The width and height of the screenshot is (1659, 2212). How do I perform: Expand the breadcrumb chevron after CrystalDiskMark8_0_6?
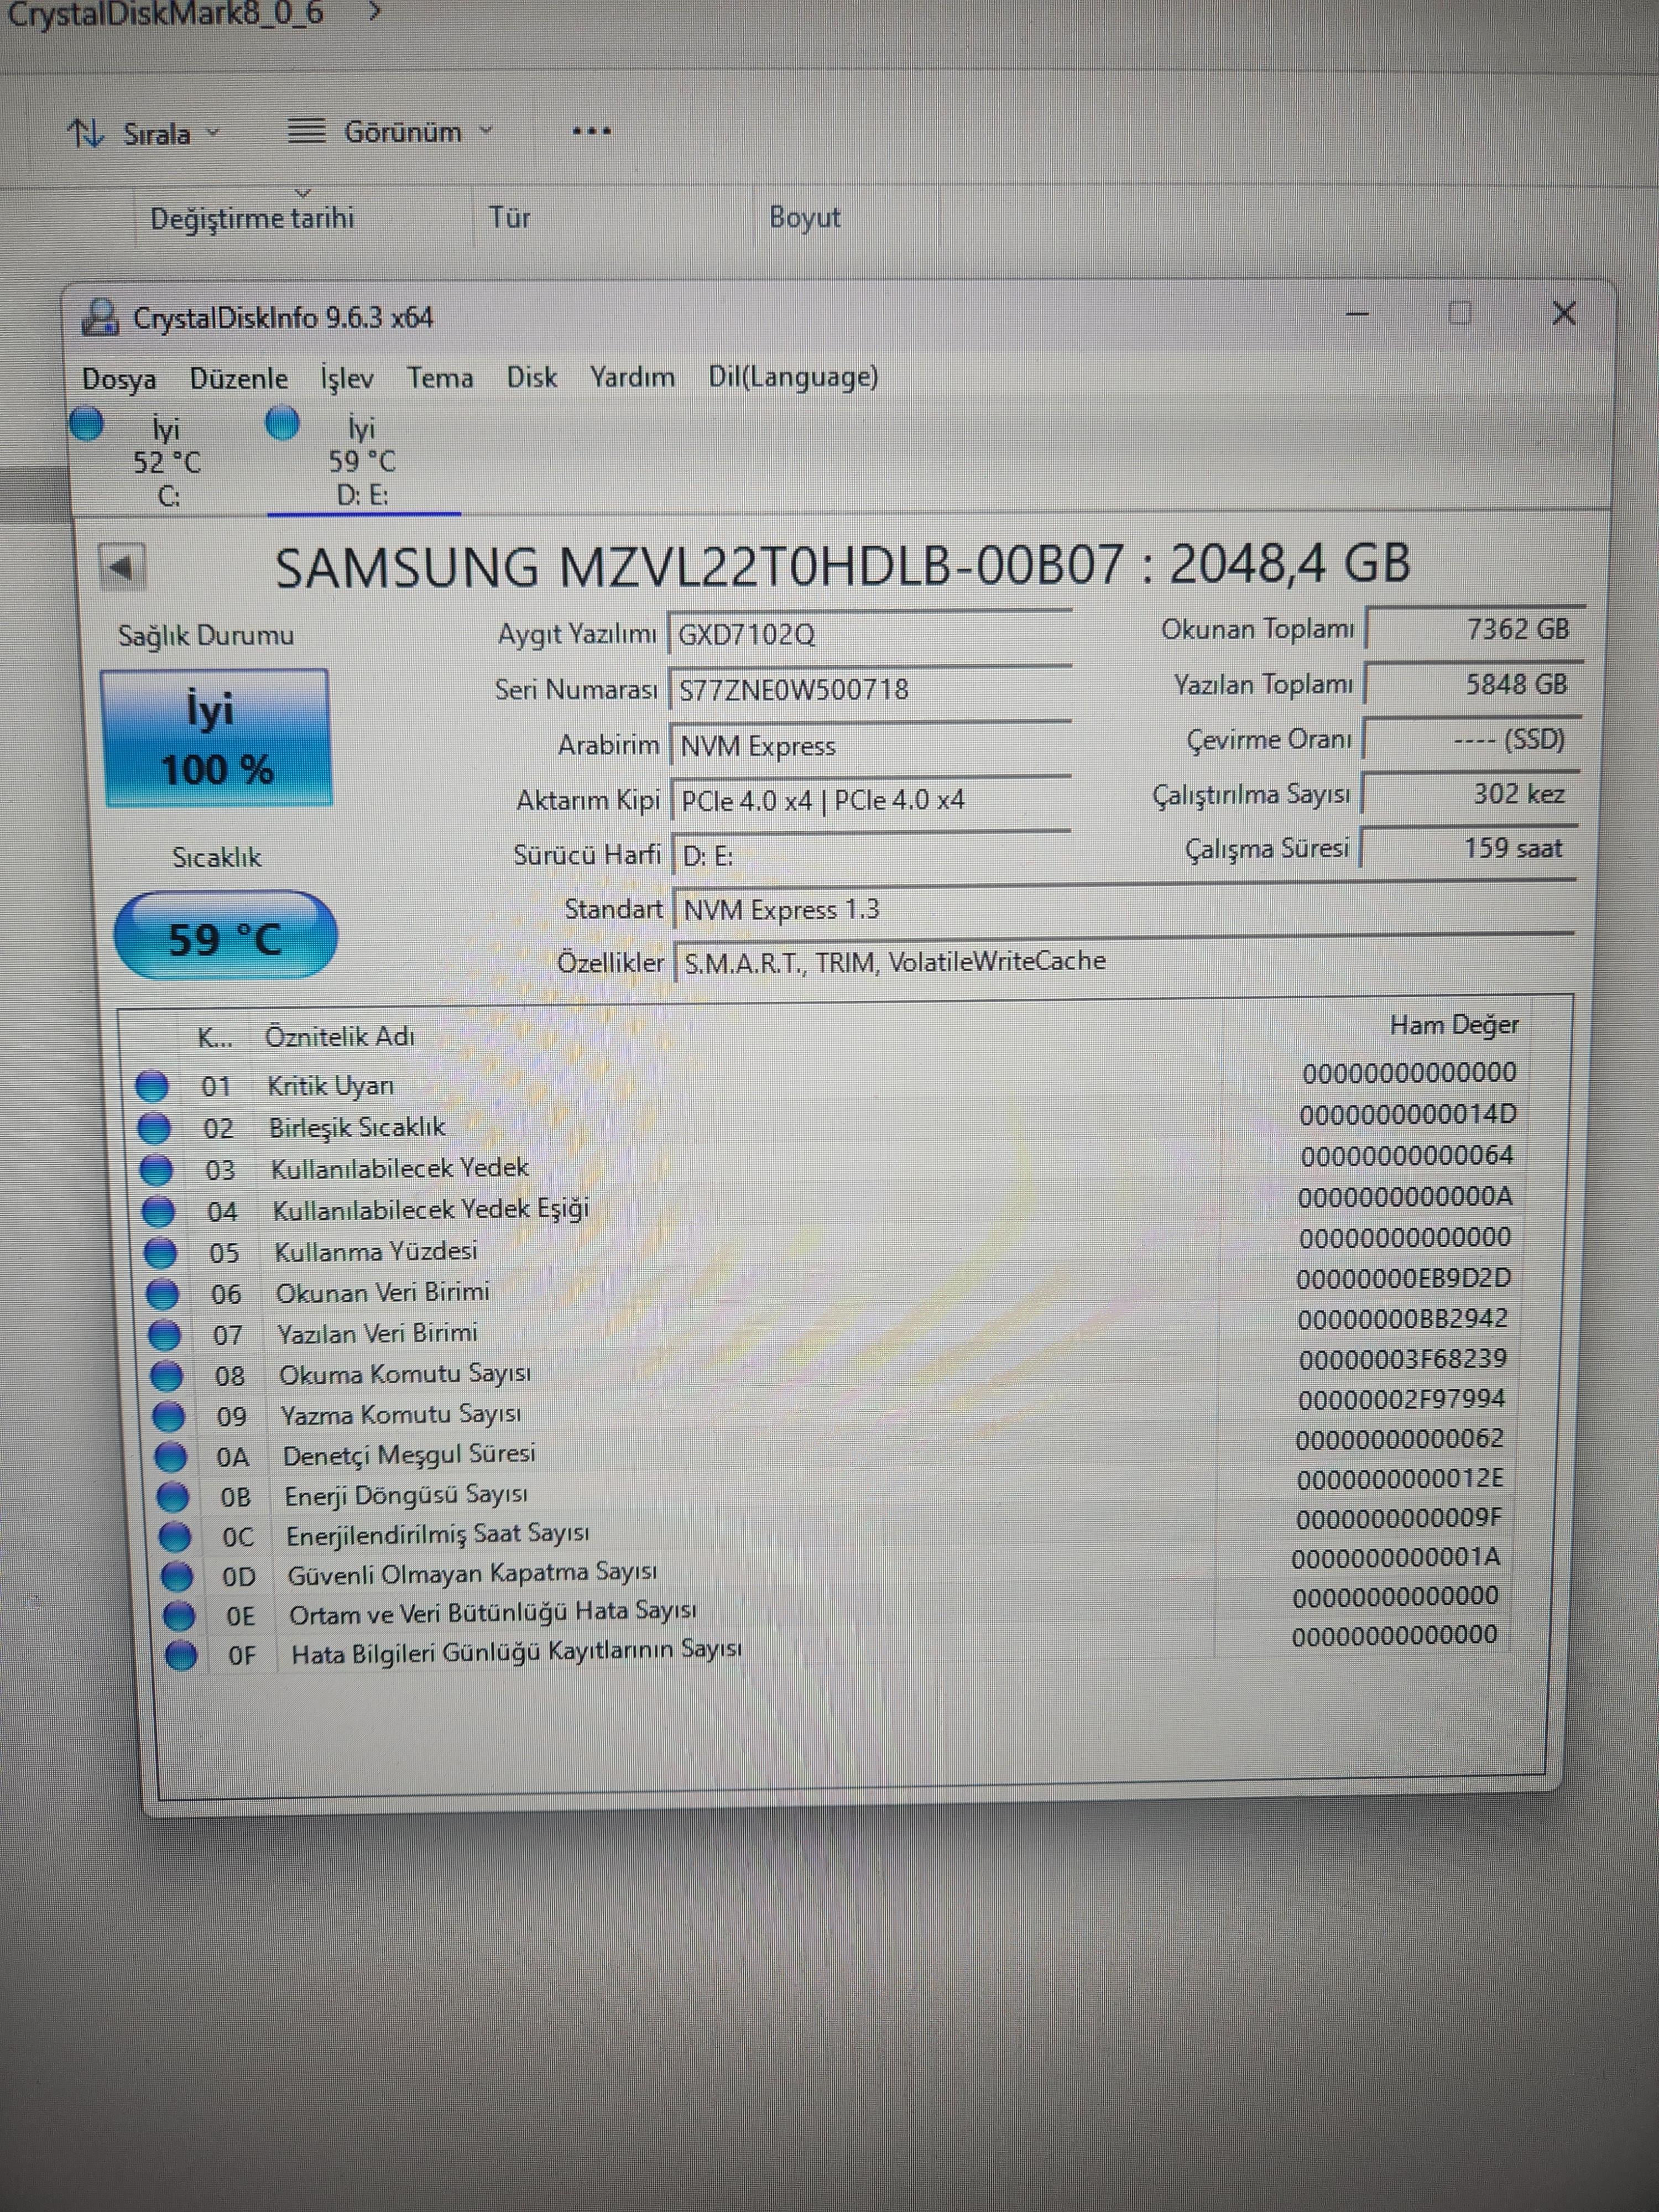[x=374, y=12]
